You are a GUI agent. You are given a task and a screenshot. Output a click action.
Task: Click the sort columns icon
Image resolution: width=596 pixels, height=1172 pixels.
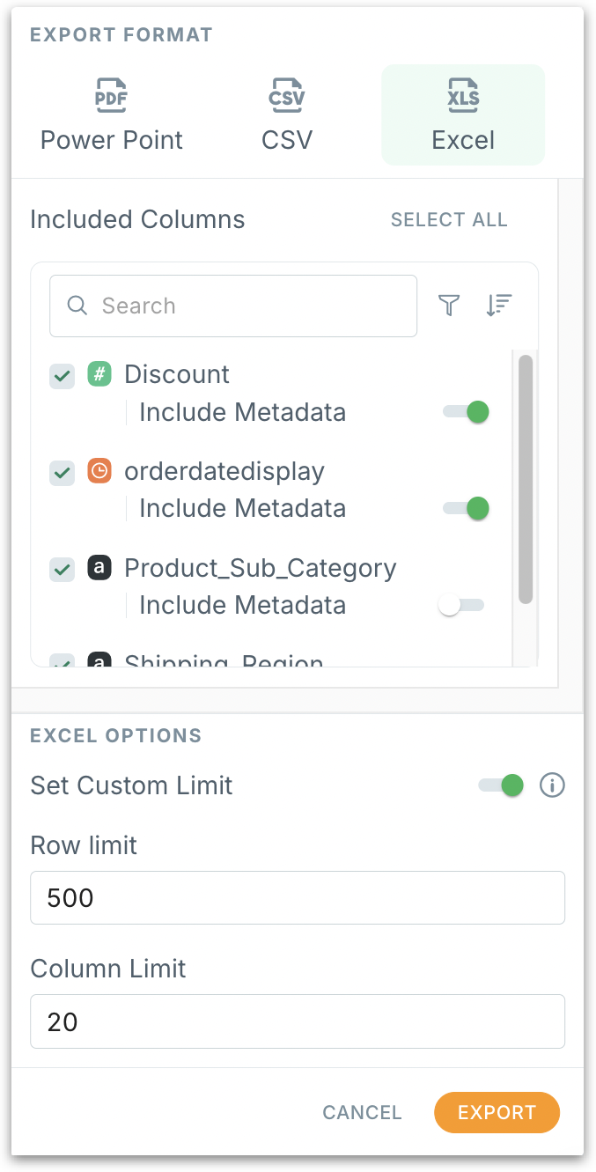(x=499, y=306)
